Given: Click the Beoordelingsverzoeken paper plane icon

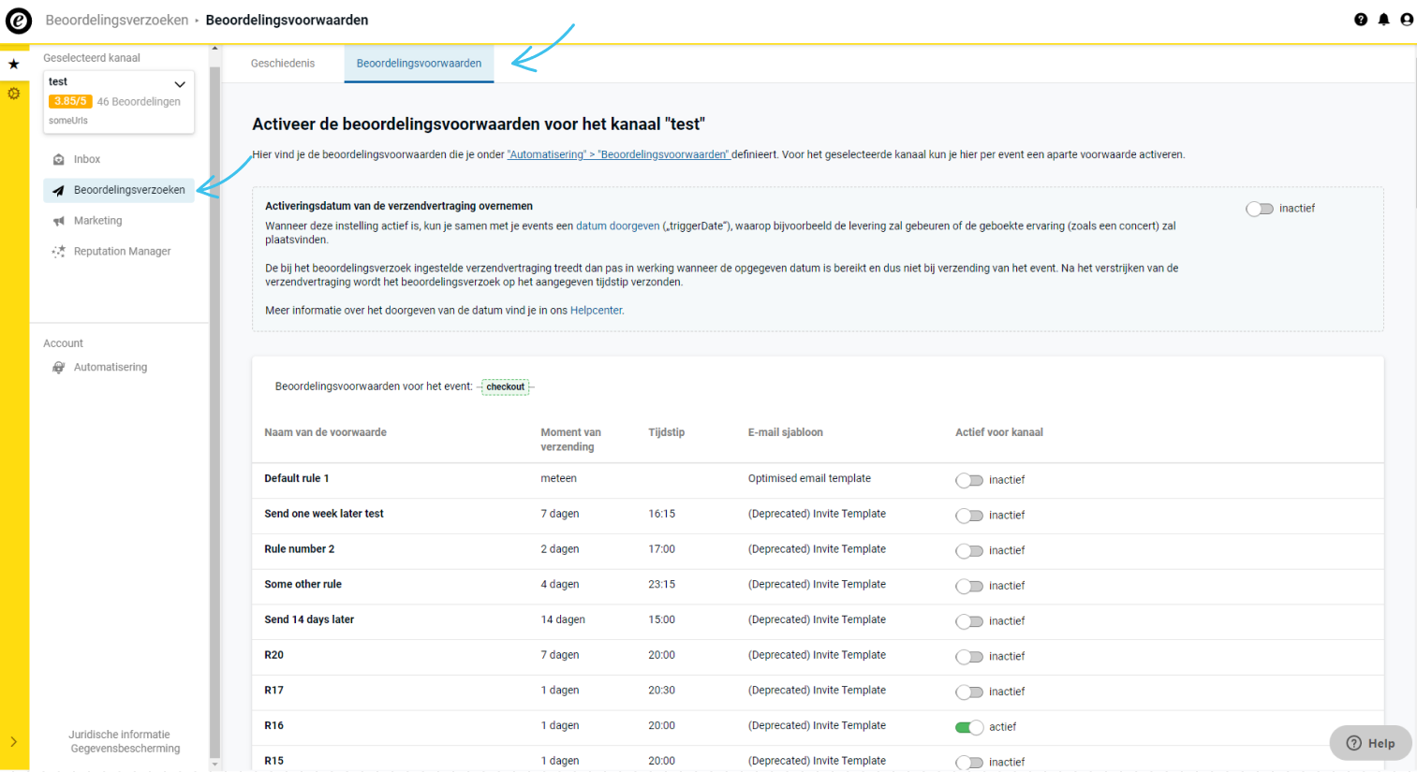Looking at the screenshot, I should (x=59, y=191).
